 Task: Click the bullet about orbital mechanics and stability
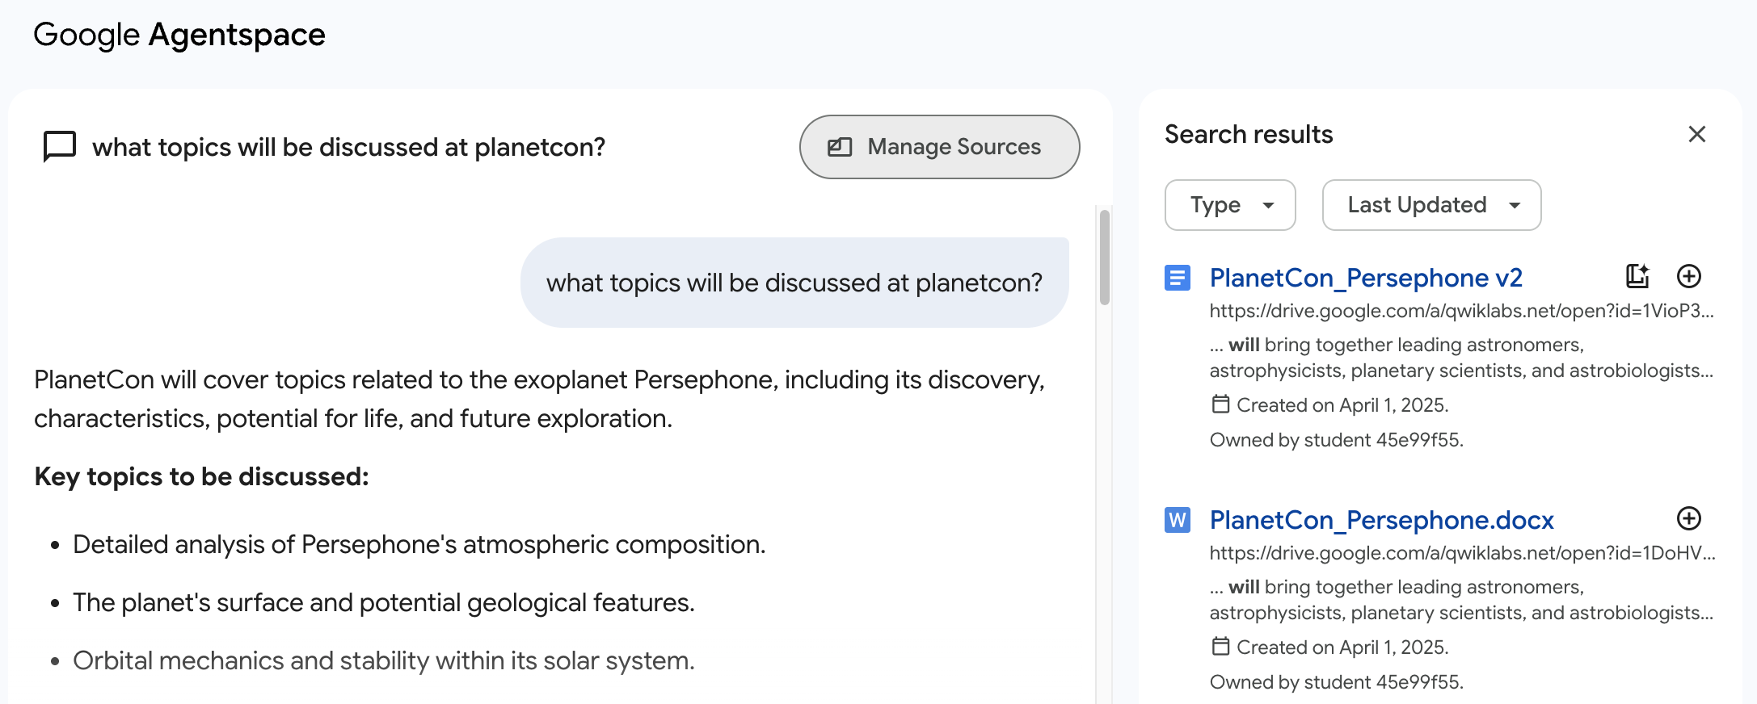coord(384,660)
